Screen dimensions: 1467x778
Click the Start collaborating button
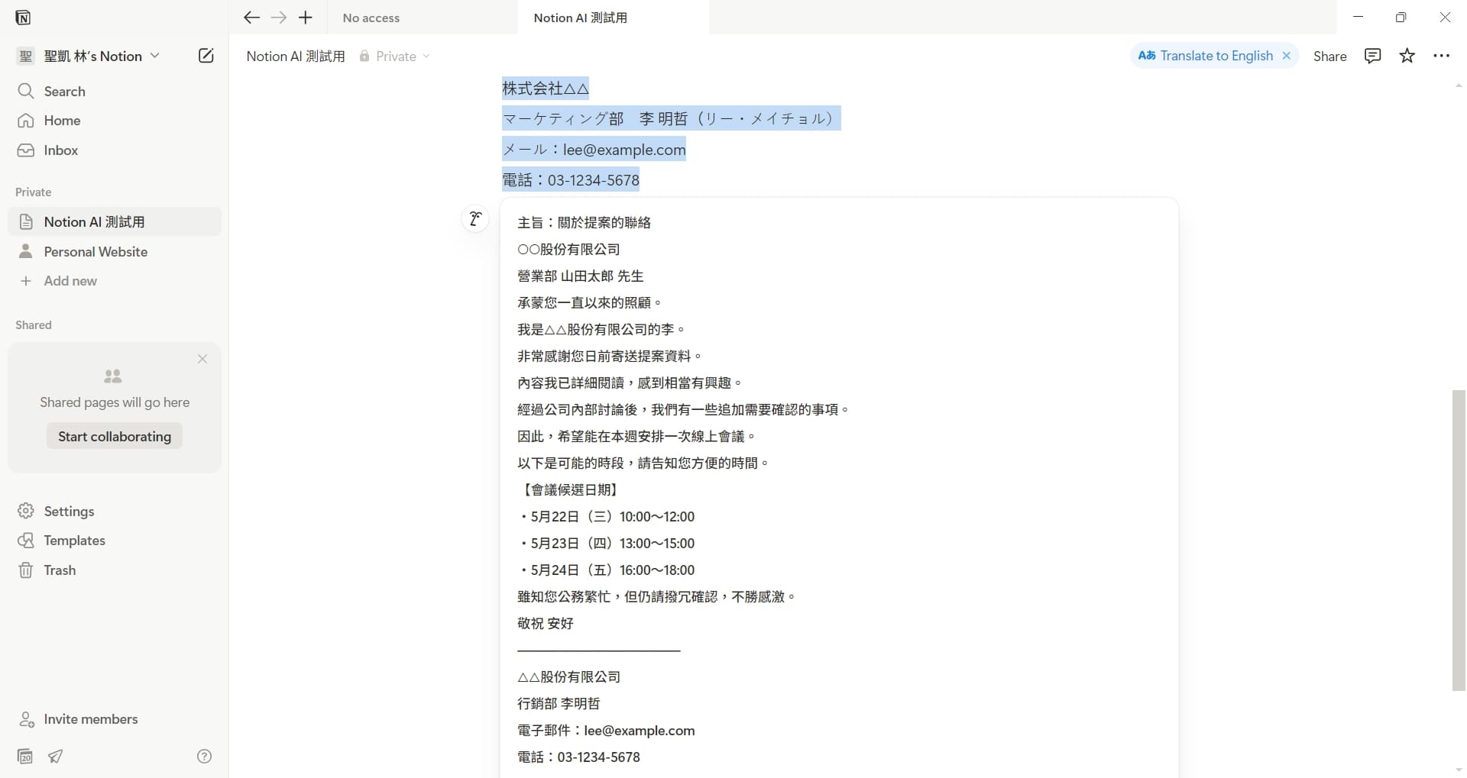pos(113,436)
